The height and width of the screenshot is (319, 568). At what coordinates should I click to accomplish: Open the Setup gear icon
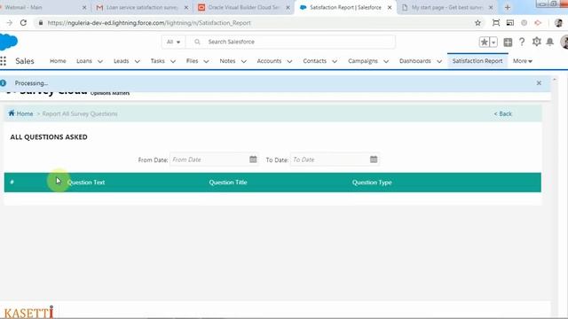[536, 42]
